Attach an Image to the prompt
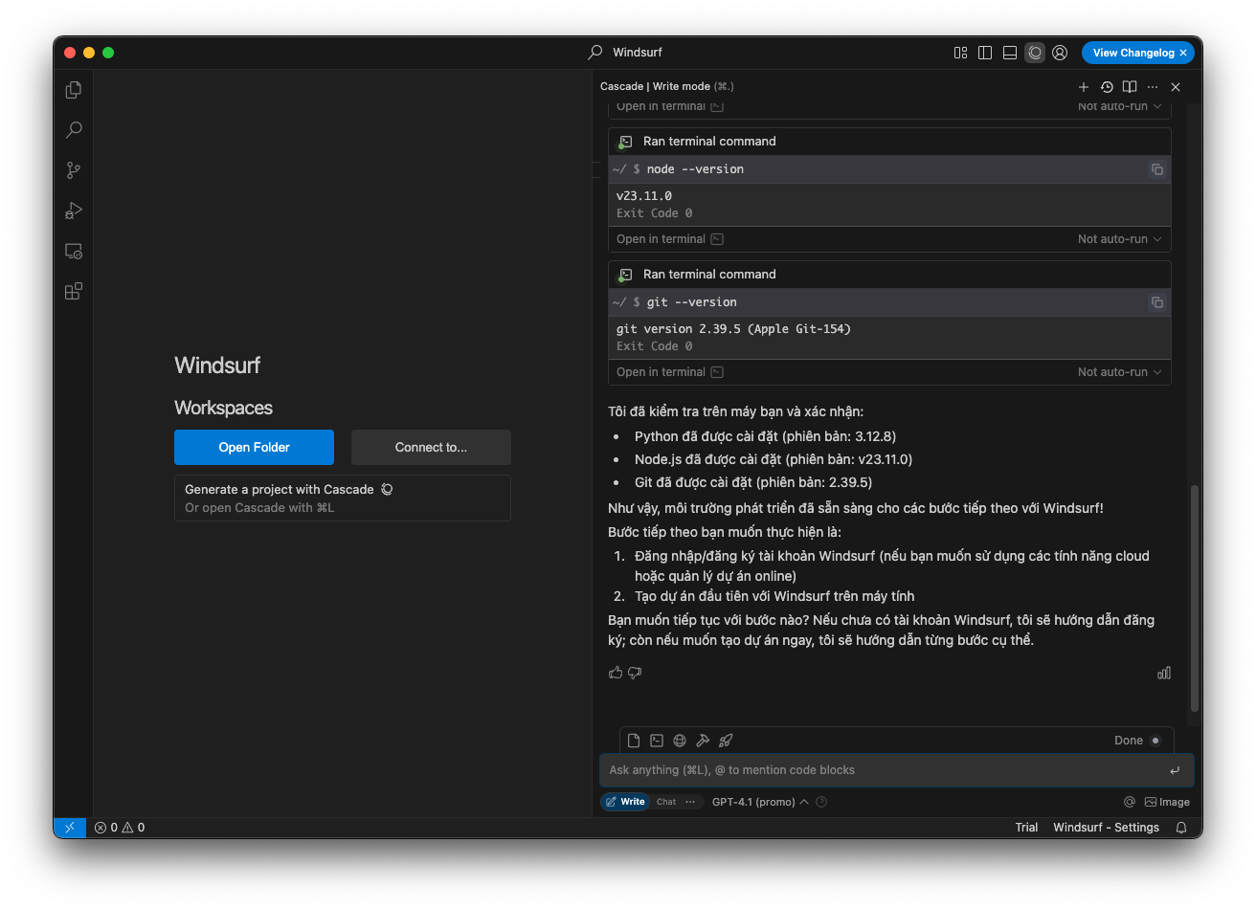The height and width of the screenshot is (909, 1256). coord(1167,802)
